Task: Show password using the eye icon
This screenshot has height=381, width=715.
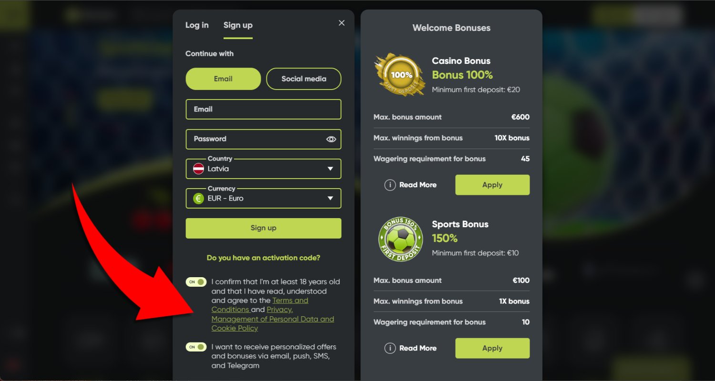Action: click(x=331, y=139)
